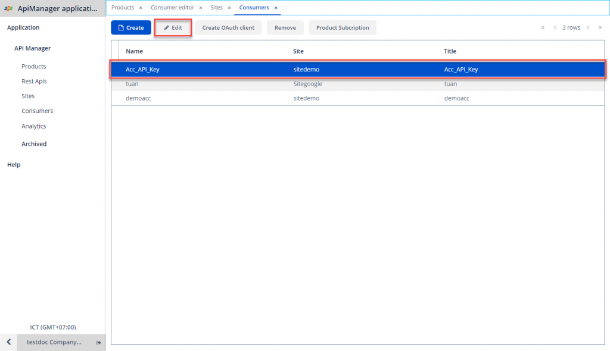Viewport: 610px width, 351px height.
Task: Go to next page using right arrow icon
Action: (587, 27)
